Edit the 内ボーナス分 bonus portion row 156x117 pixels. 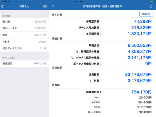click(x=24, y=28)
